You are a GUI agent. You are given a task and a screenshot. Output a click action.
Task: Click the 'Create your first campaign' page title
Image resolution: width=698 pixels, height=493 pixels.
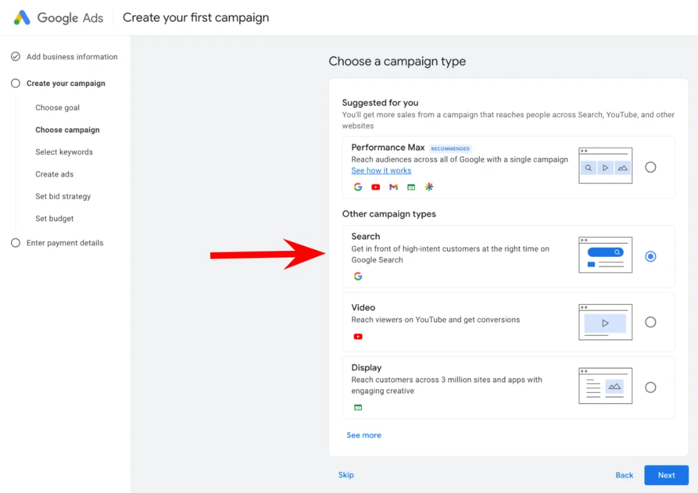[196, 17]
